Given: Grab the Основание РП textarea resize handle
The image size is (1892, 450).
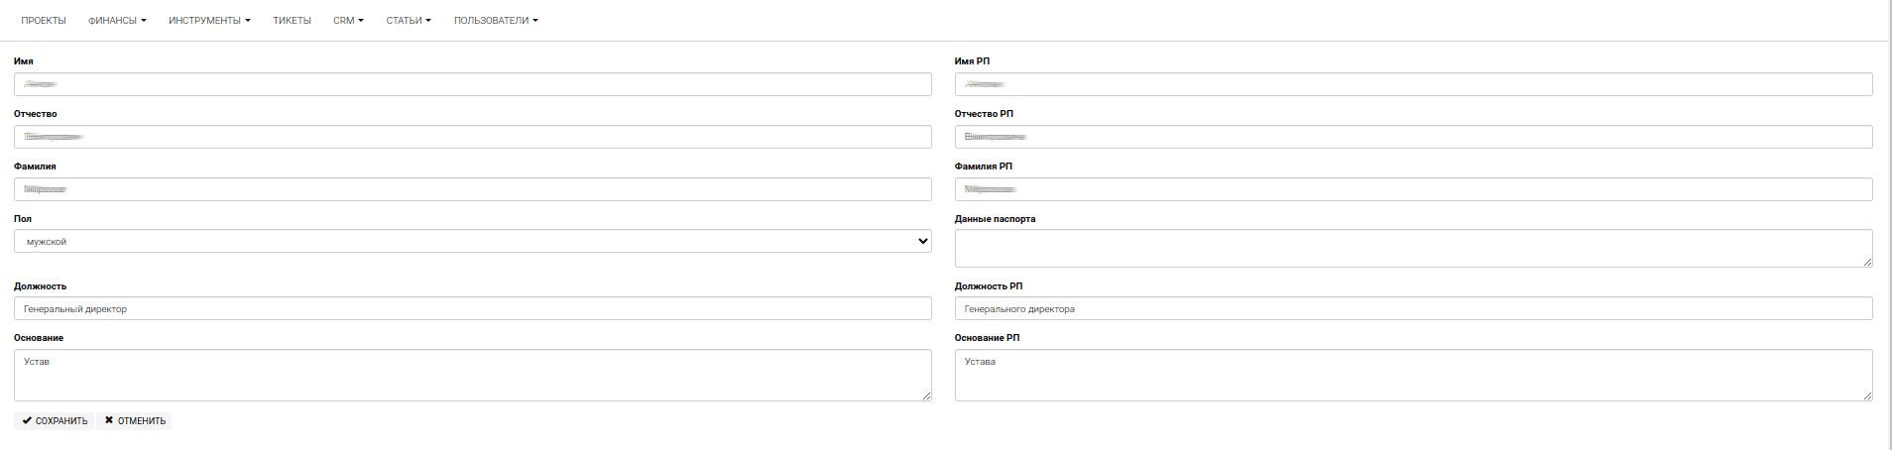Looking at the screenshot, I should [1867, 395].
